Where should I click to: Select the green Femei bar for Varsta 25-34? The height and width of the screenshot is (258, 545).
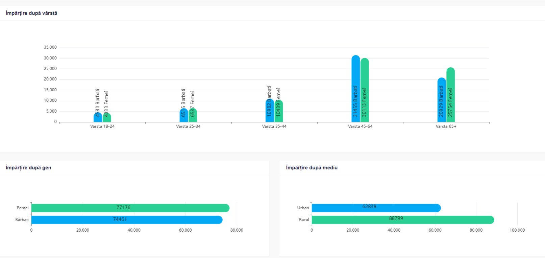[193, 116]
